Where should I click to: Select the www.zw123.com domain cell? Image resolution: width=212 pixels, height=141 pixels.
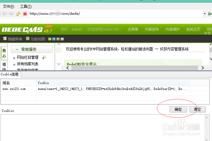(19, 89)
